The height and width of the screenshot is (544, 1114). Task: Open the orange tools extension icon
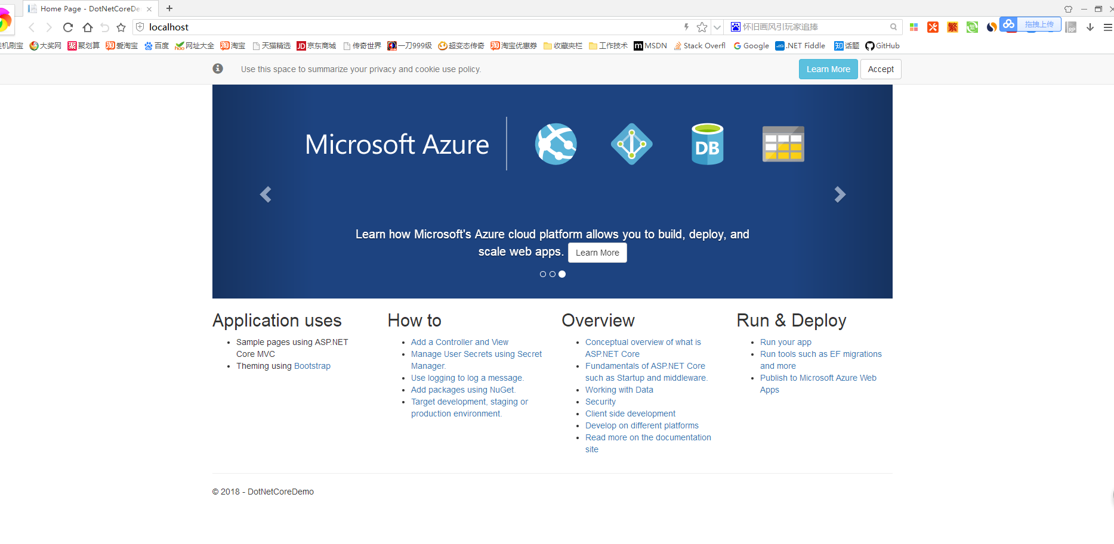(933, 27)
